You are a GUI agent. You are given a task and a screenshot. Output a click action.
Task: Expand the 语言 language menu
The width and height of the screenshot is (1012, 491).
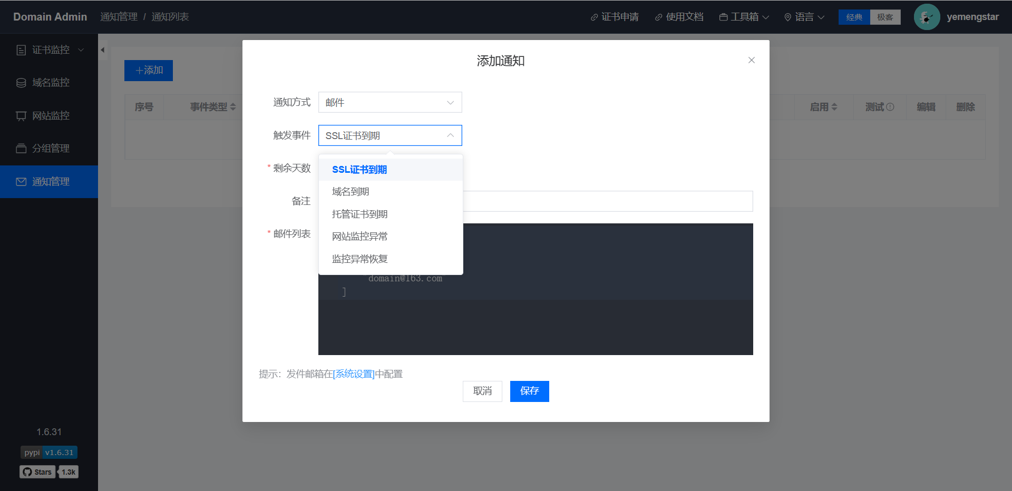[804, 17]
